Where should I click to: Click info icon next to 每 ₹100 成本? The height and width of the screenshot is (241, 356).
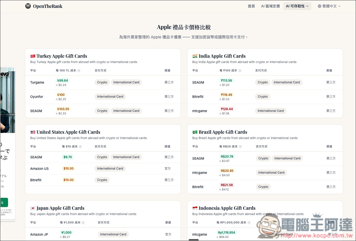(240, 71)
